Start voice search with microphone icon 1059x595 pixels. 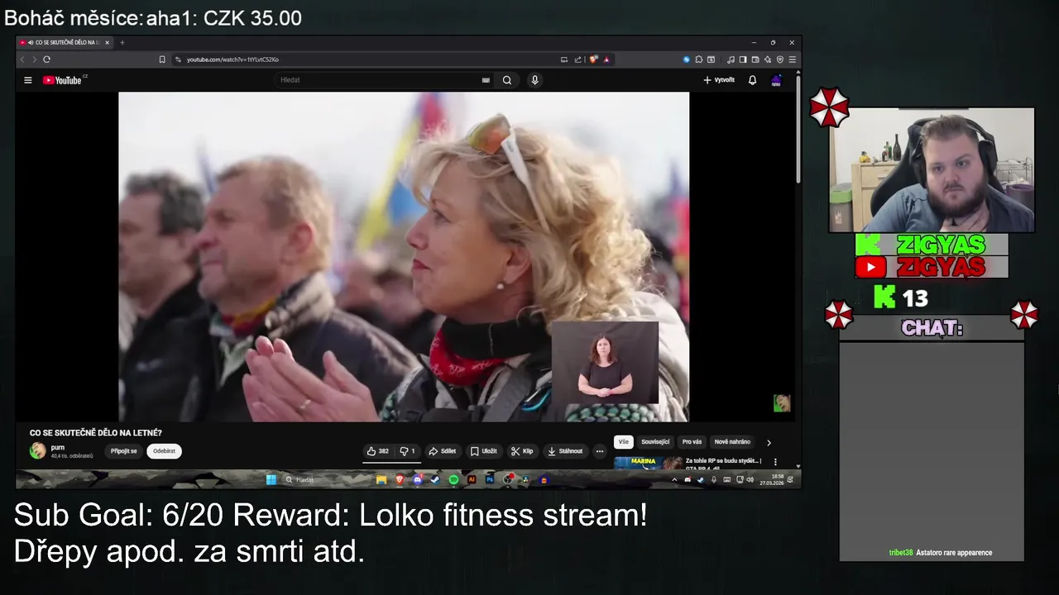click(x=534, y=80)
